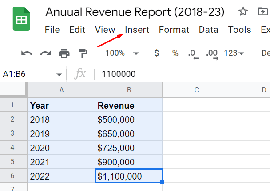Select the cell containing 2018
Image resolution: width=270 pixels, height=191 pixels.
click(x=61, y=119)
